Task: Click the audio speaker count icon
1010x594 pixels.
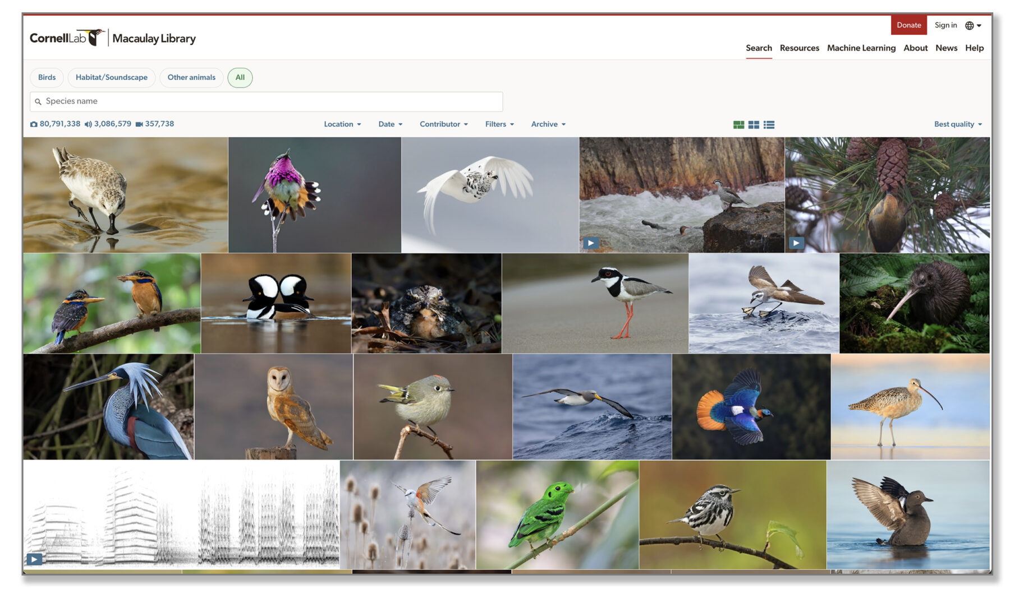Action: pos(88,124)
